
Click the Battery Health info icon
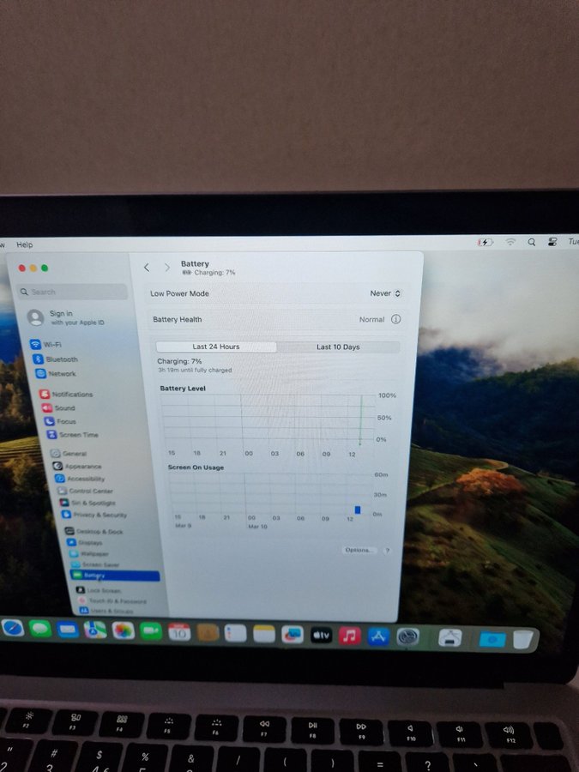coord(395,319)
